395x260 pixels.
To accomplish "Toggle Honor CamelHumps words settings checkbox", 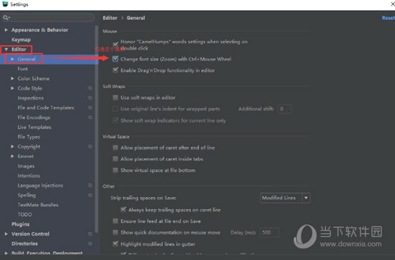I will pyautogui.click(x=116, y=44).
